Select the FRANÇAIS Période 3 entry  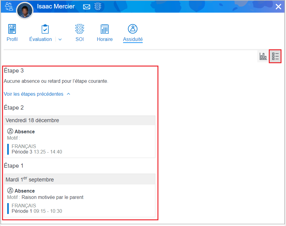[x=37, y=149]
